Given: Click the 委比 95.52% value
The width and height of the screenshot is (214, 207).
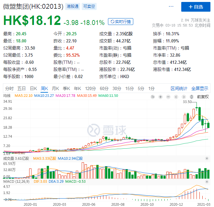Looking at the screenshot, I should tap(73, 55).
